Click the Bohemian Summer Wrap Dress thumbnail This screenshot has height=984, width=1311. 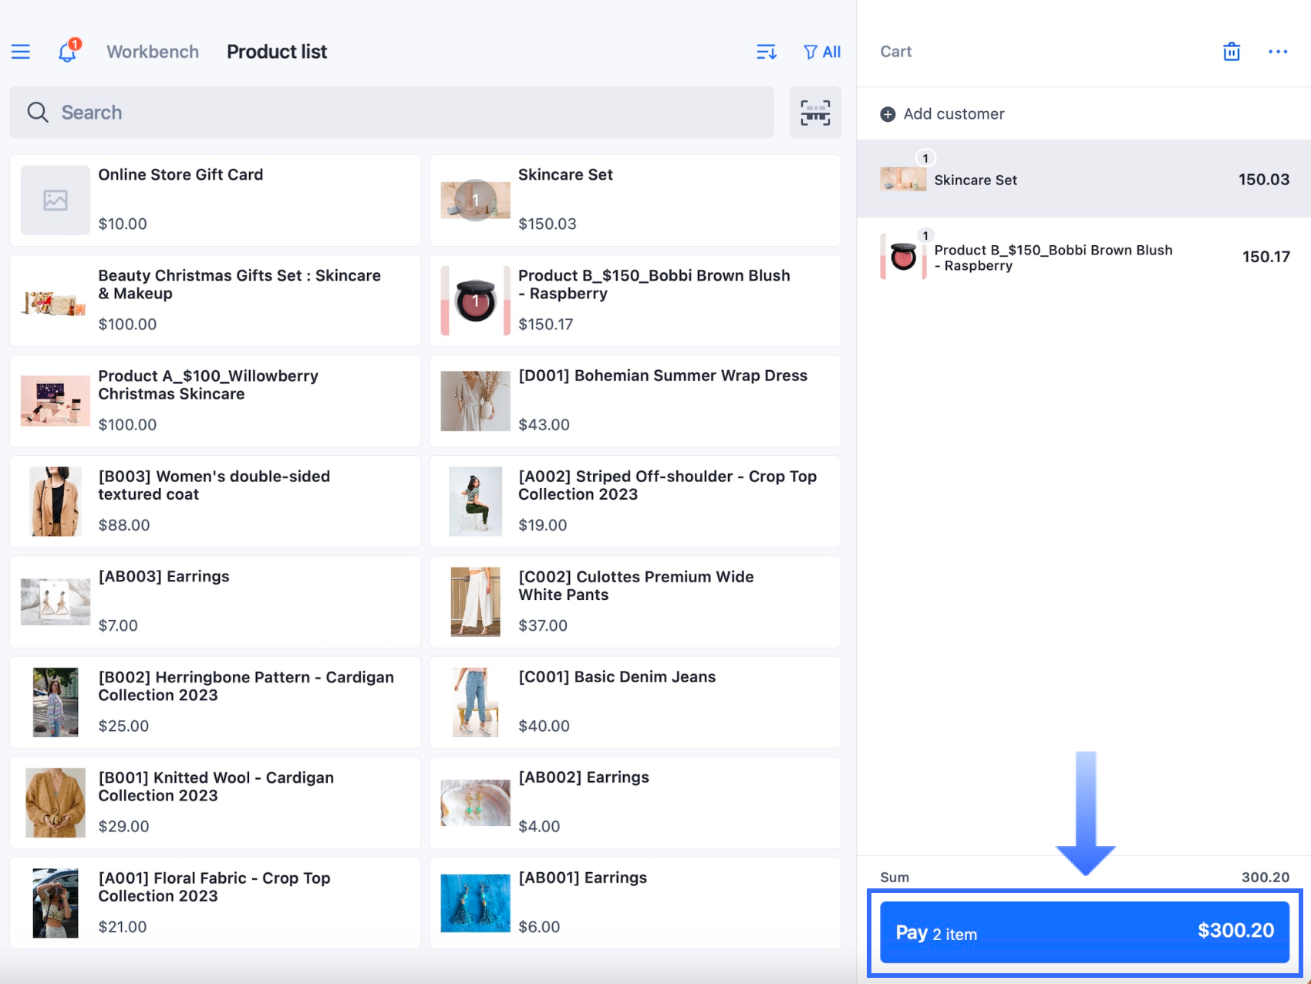475,401
